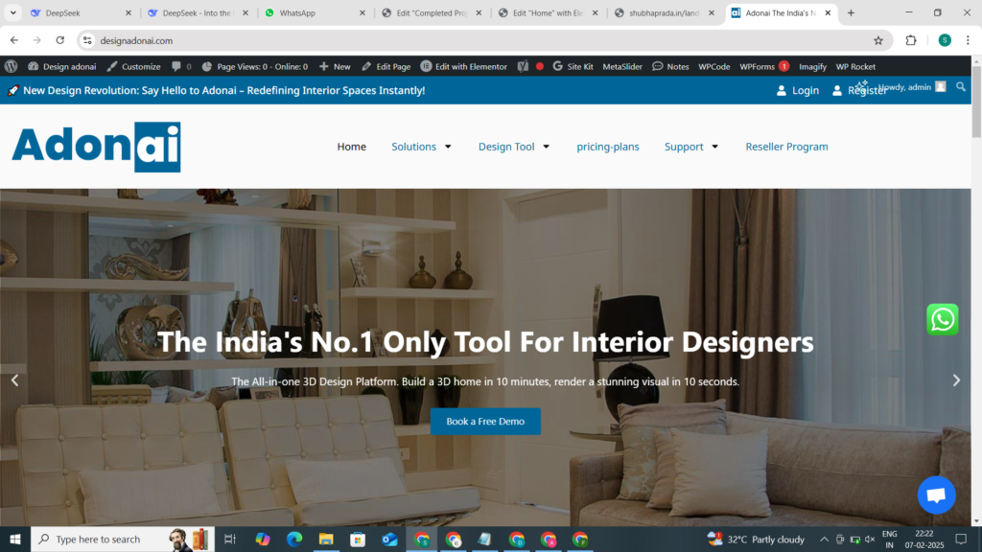The width and height of the screenshot is (982, 552).
Task: Open WPCode in admin bar
Action: (713, 66)
